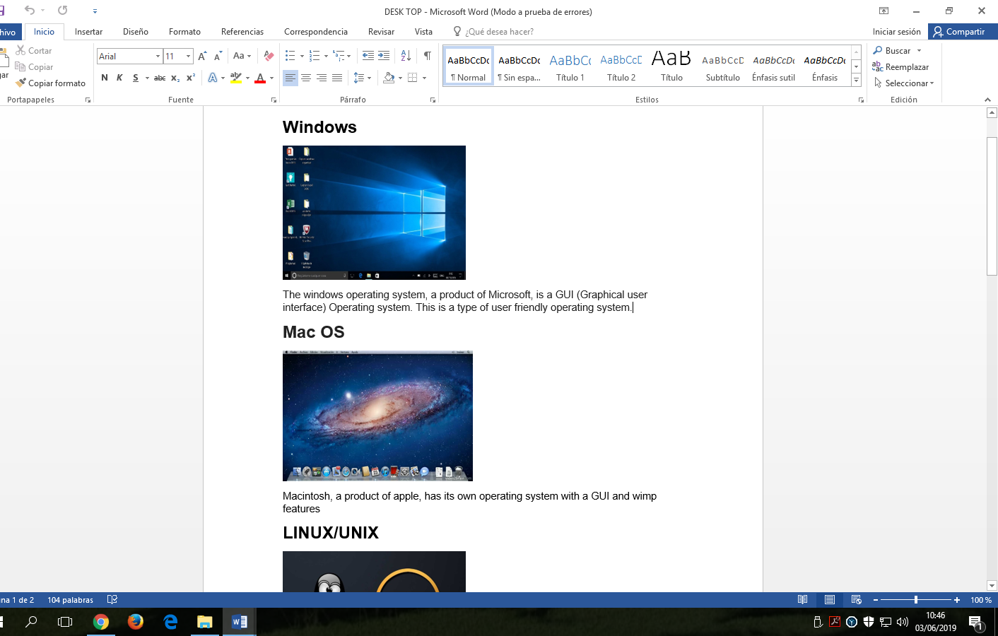Click the clear formatting eraser icon
The width and height of the screenshot is (998, 636).
(x=269, y=56)
